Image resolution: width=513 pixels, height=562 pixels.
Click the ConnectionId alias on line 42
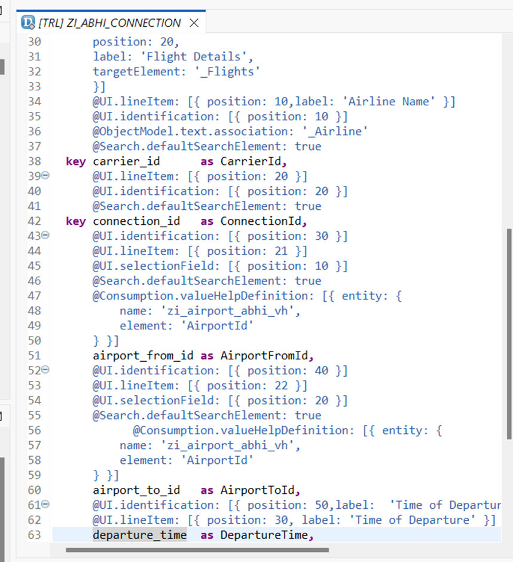(x=261, y=221)
